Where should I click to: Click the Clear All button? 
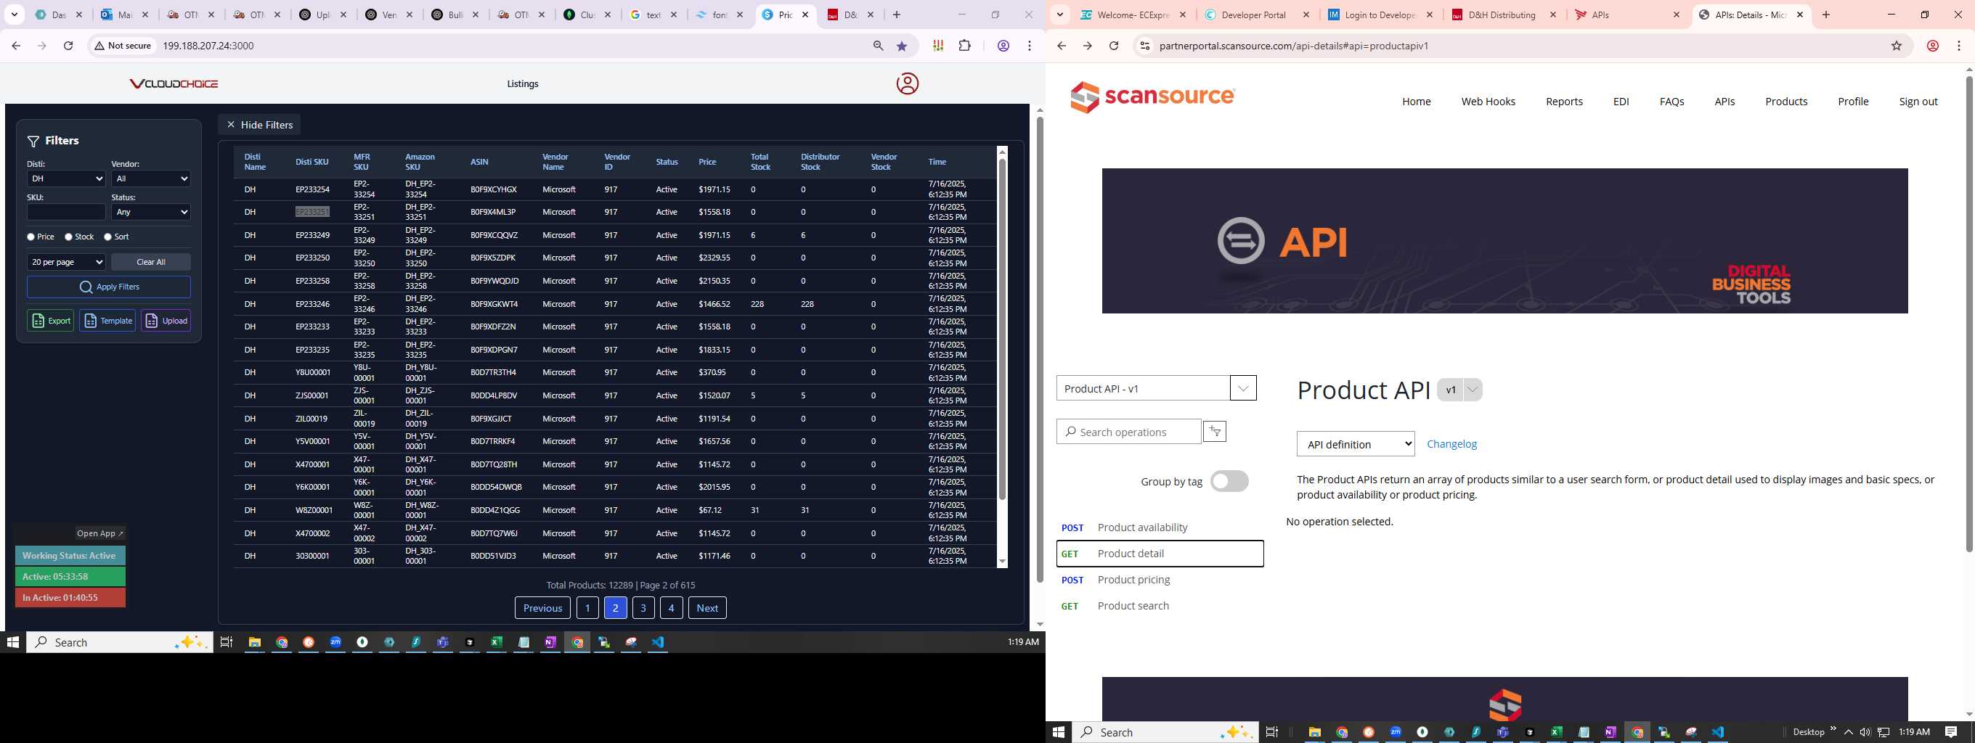coord(151,261)
